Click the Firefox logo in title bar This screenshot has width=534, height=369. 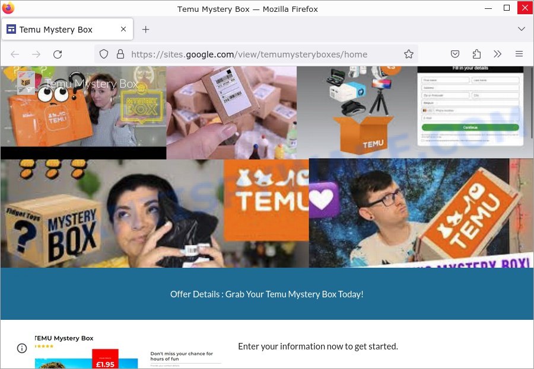tap(8, 8)
